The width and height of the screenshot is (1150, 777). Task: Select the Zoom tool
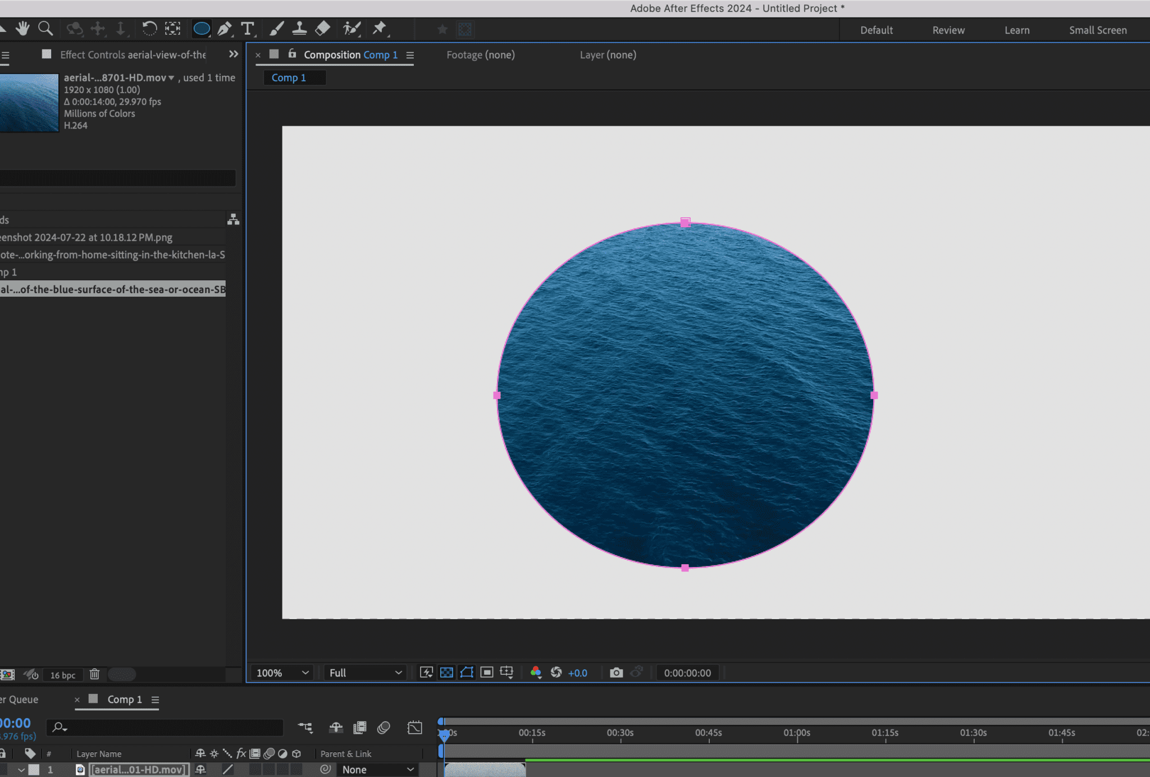point(45,29)
